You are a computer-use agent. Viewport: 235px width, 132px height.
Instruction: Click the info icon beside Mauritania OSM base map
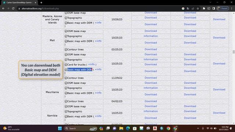coord(66,83)
